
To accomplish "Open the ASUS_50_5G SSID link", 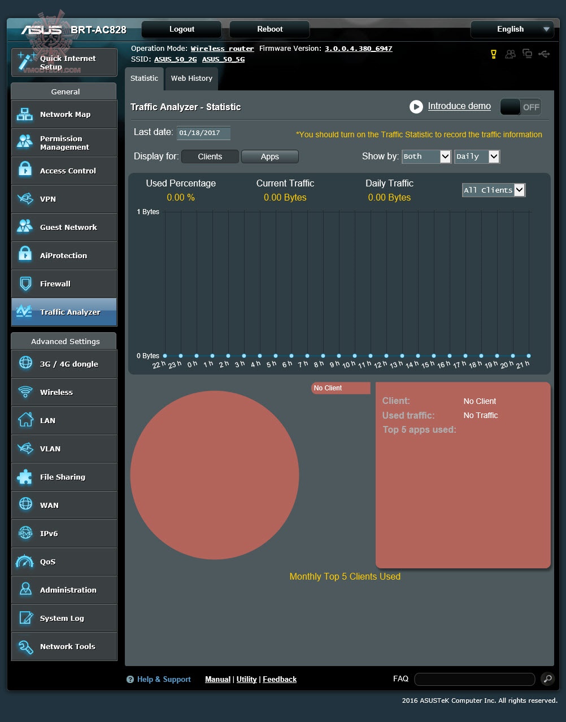I will (x=223, y=59).
